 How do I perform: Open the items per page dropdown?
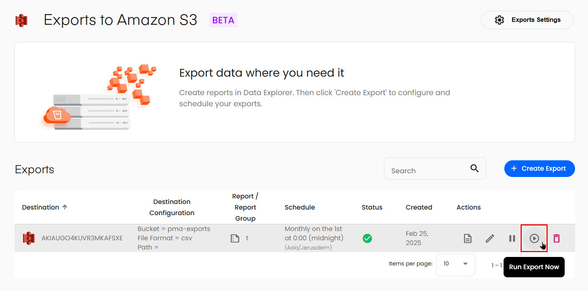coord(455,264)
